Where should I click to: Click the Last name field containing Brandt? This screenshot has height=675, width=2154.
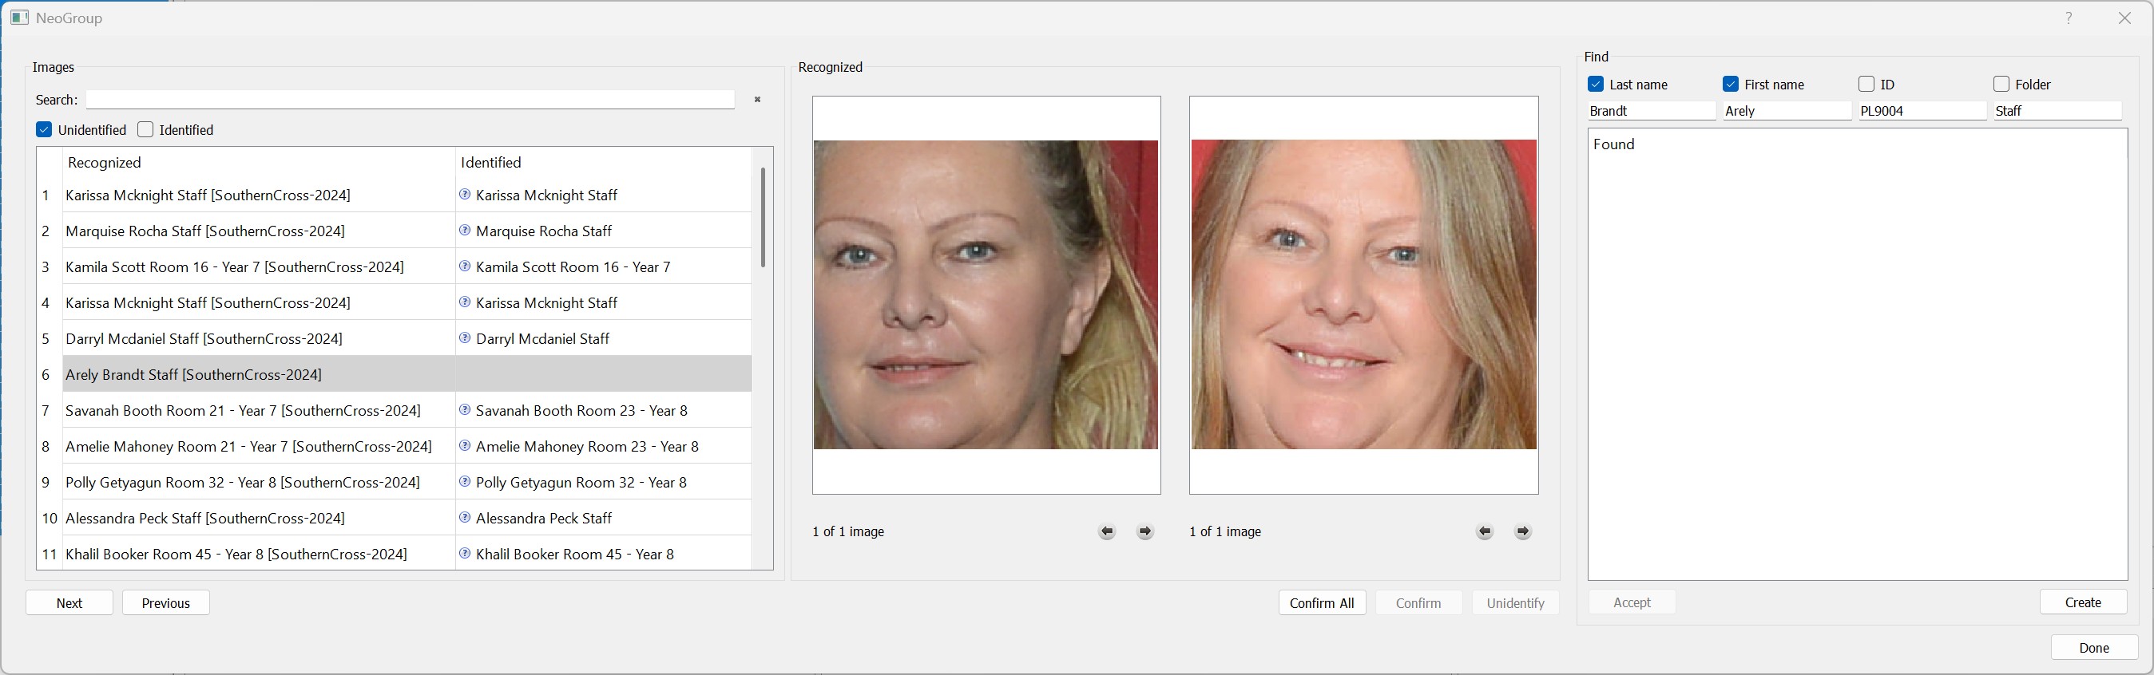[x=1652, y=111]
